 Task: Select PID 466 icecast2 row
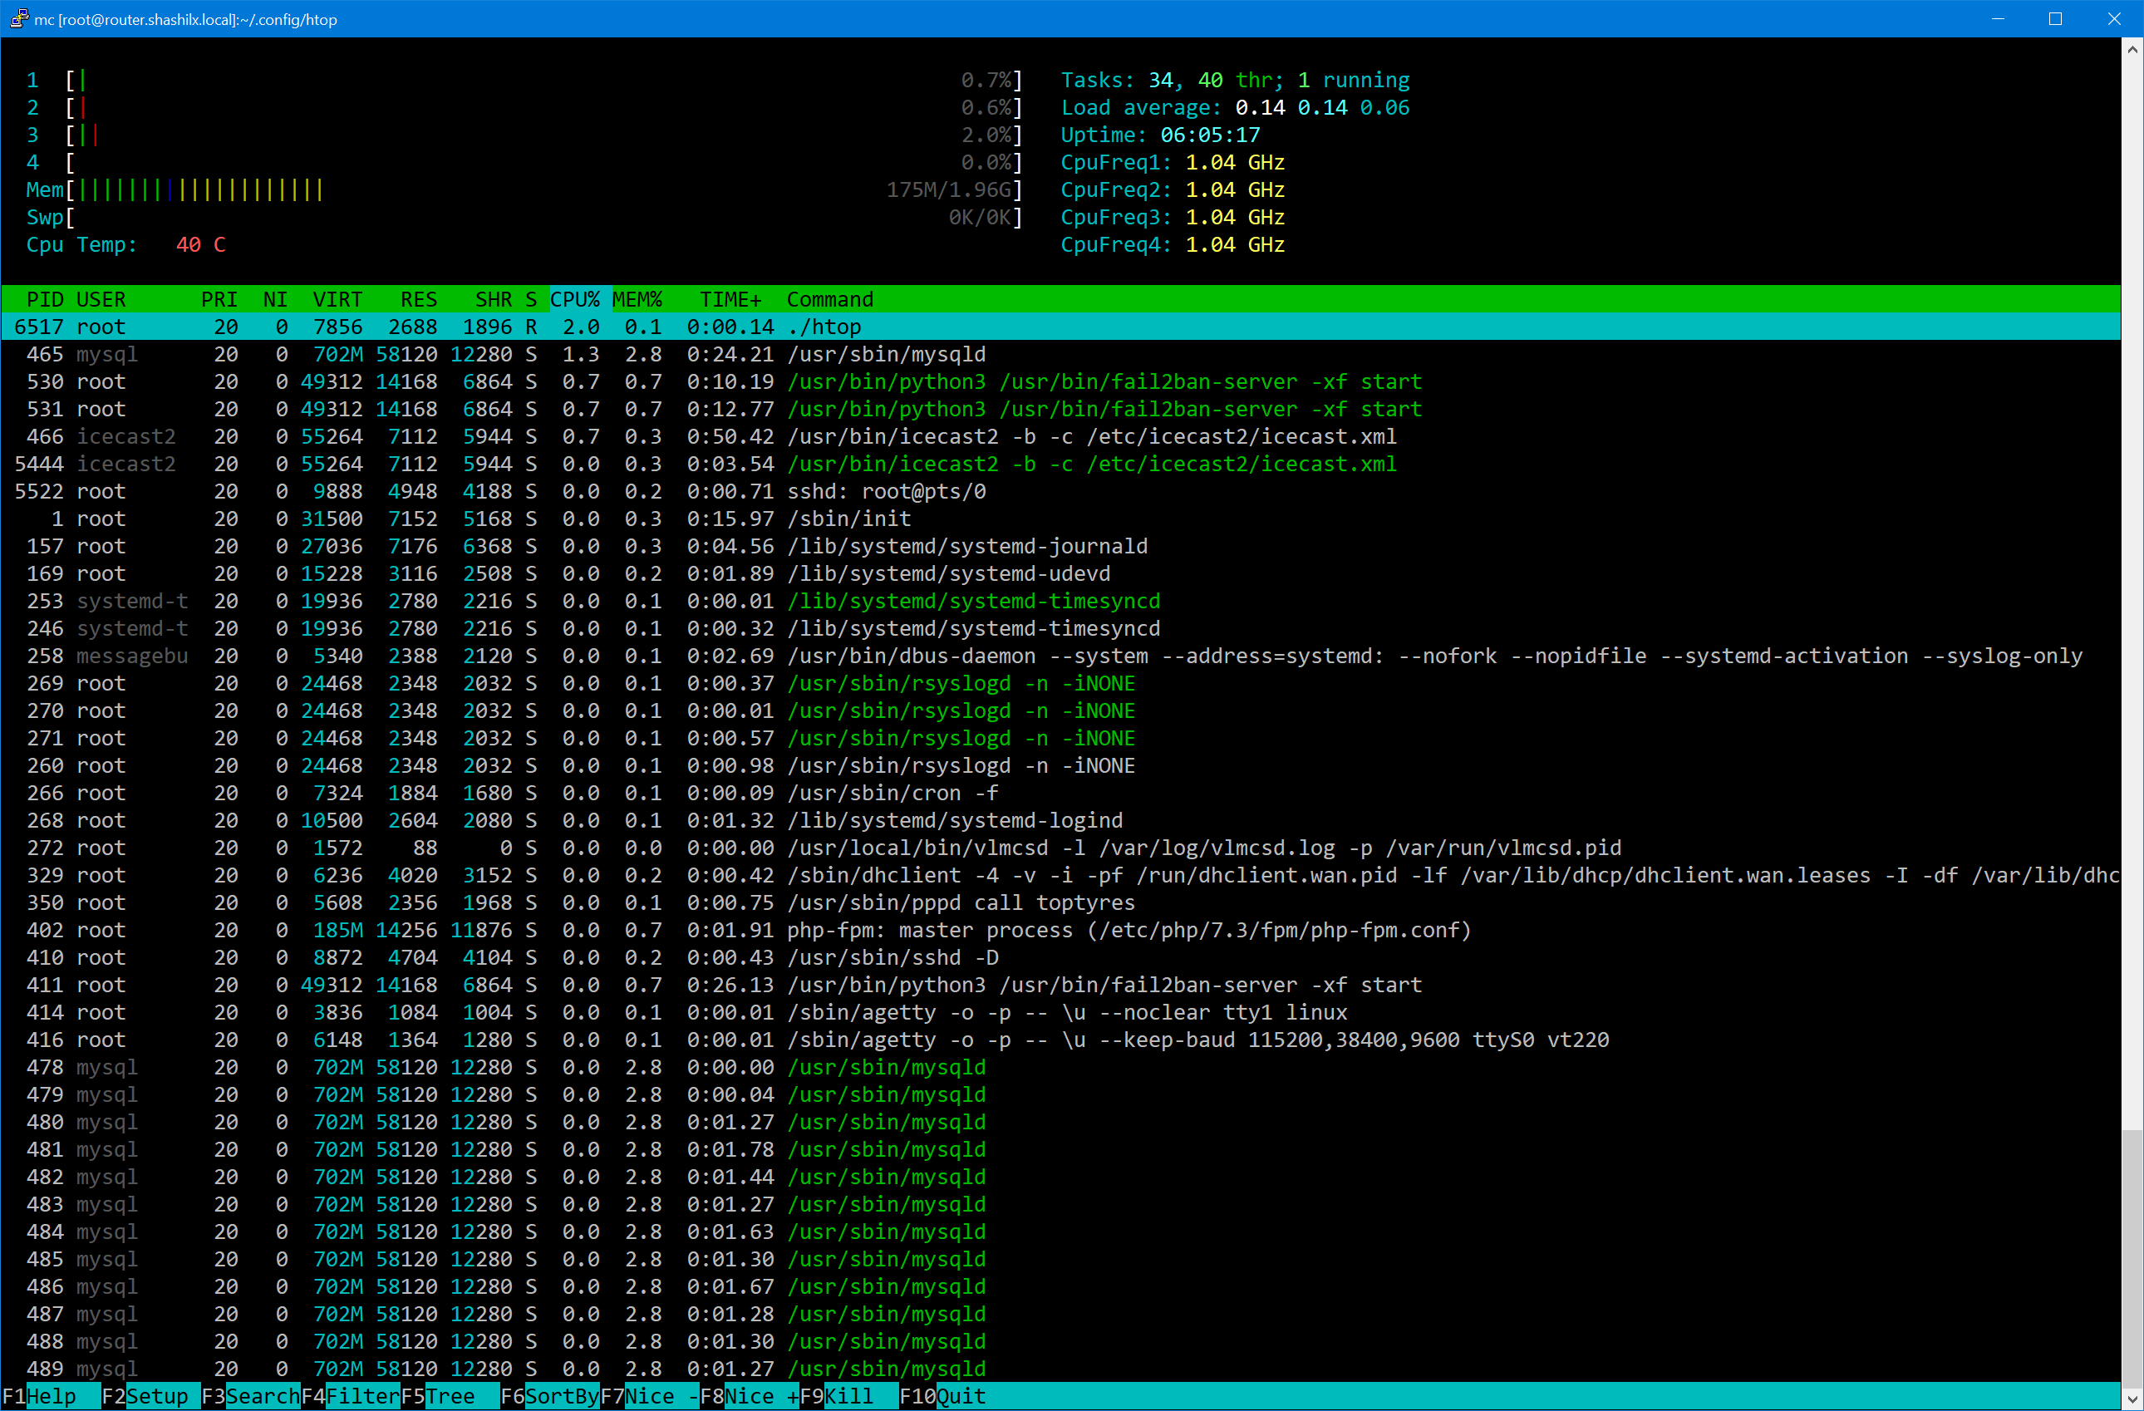1060,436
